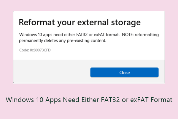Click the "Reformat your external storage" heading

(80, 22)
